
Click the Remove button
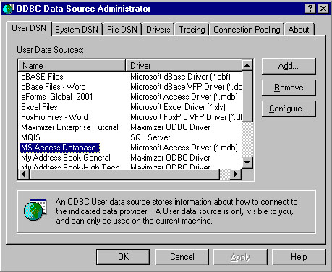(x=289, y=88)
